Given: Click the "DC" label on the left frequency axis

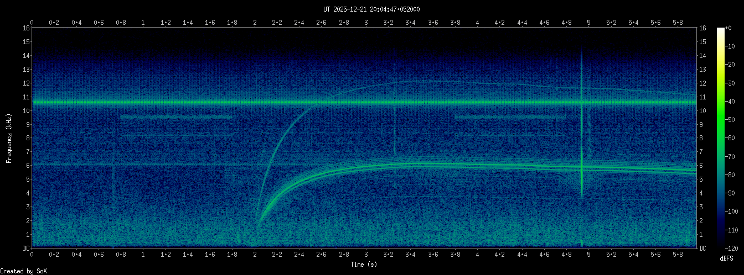Looking at the screenshot, I should (x=25, y=248).
